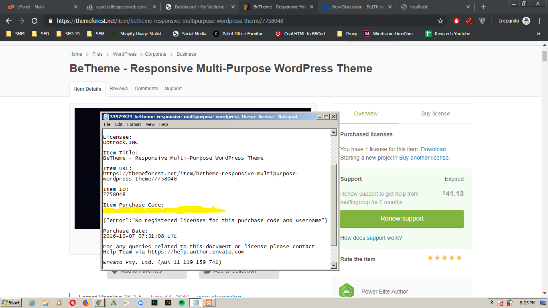Switch to the New Discussion BeTheme tab
Screen dimensions: 548x308
point(357,7)
